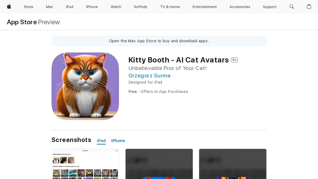Open the Mac menu item
318x179 pixels.
click(50, 7)
